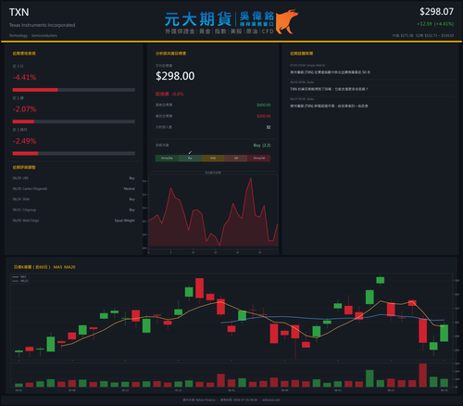The height and width of the screenshot is (406, 463).
Task: Click the Wells Fargo Equal-Weight rating row
Action: click(74, 221)
